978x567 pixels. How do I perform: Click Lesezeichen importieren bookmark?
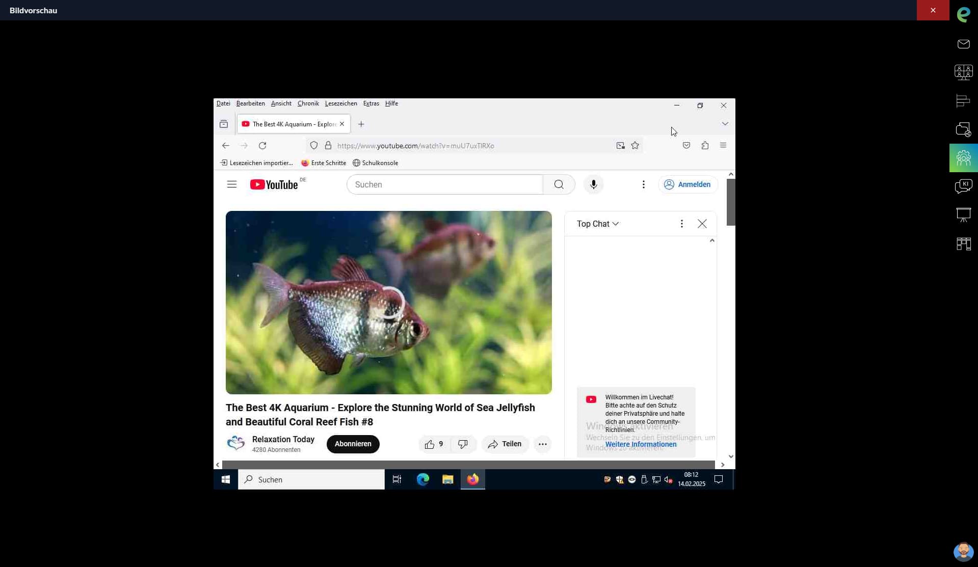click(256, 163)
